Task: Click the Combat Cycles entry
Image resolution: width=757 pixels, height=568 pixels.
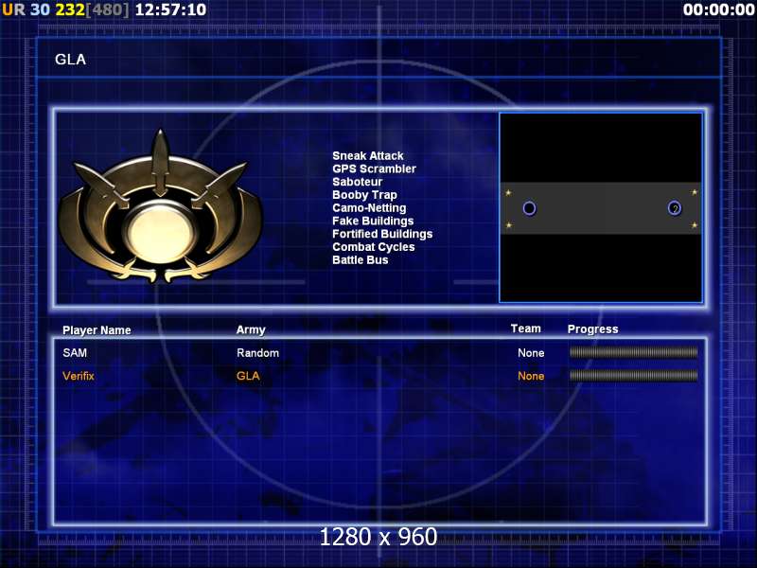Action: pyautogui.click(x=374, y=247)
